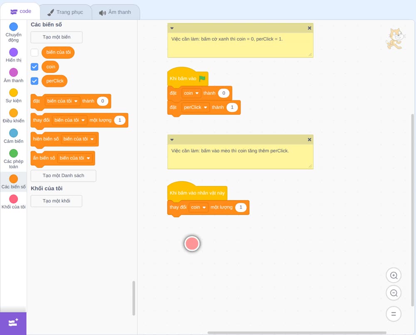Click the 'Tạo một Danh sách' button
The height and width of the screenshot is (335, 416).
[63, 176]
